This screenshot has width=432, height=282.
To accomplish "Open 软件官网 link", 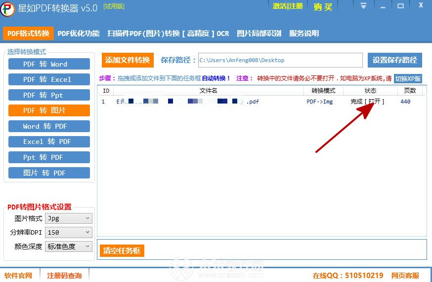I will pyautogui.click(x=18, y=276).
